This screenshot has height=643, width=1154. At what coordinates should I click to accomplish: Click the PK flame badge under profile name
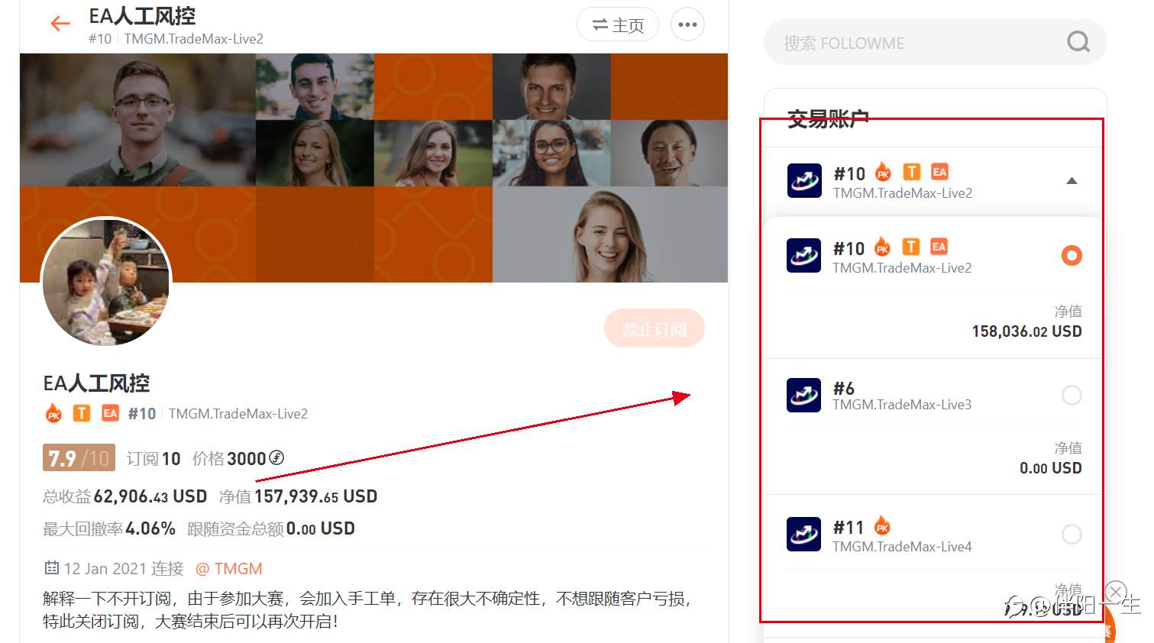click(53, 413)
